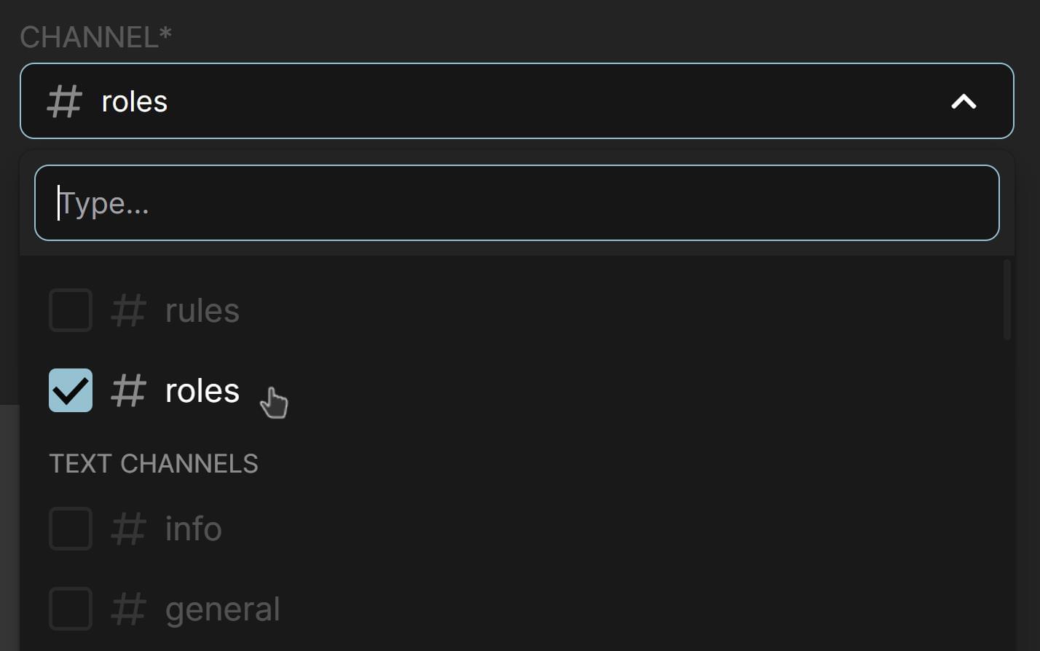Viewport: 1040px width, 651px height.
Task: Check the general channel checkbox
Action: [70, 609]
